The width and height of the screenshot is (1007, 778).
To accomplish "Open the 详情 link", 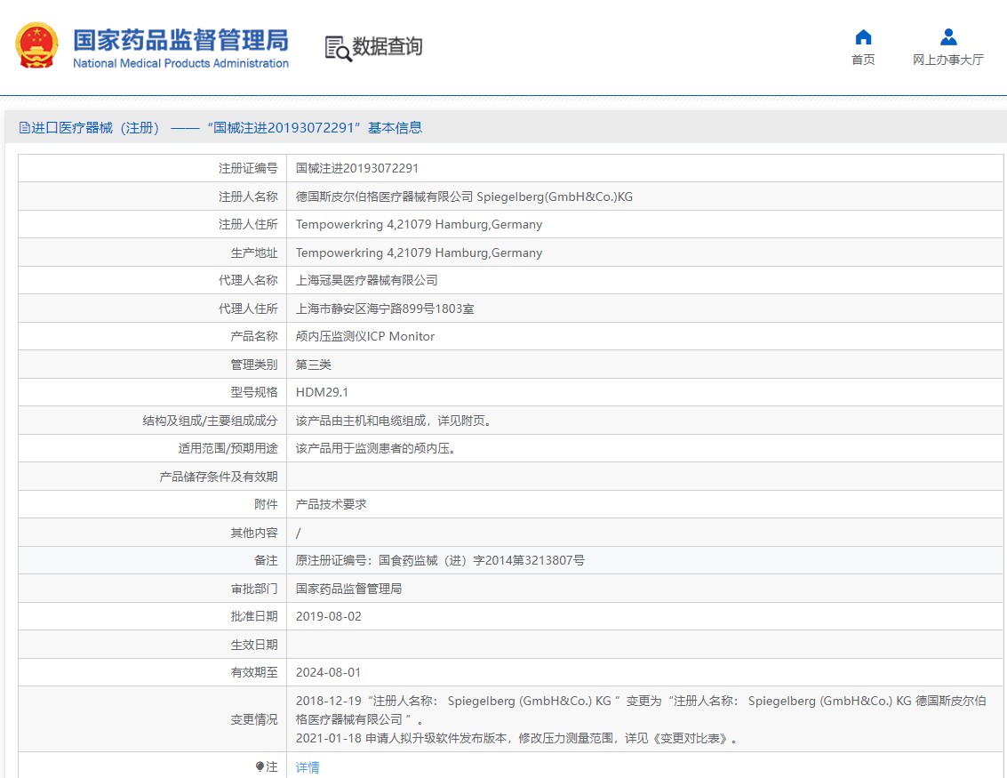I will [x=308, y=767].
